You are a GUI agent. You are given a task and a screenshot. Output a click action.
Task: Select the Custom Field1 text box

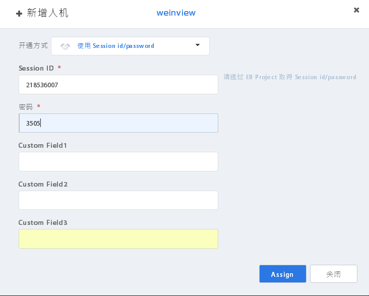coord(118,161)
